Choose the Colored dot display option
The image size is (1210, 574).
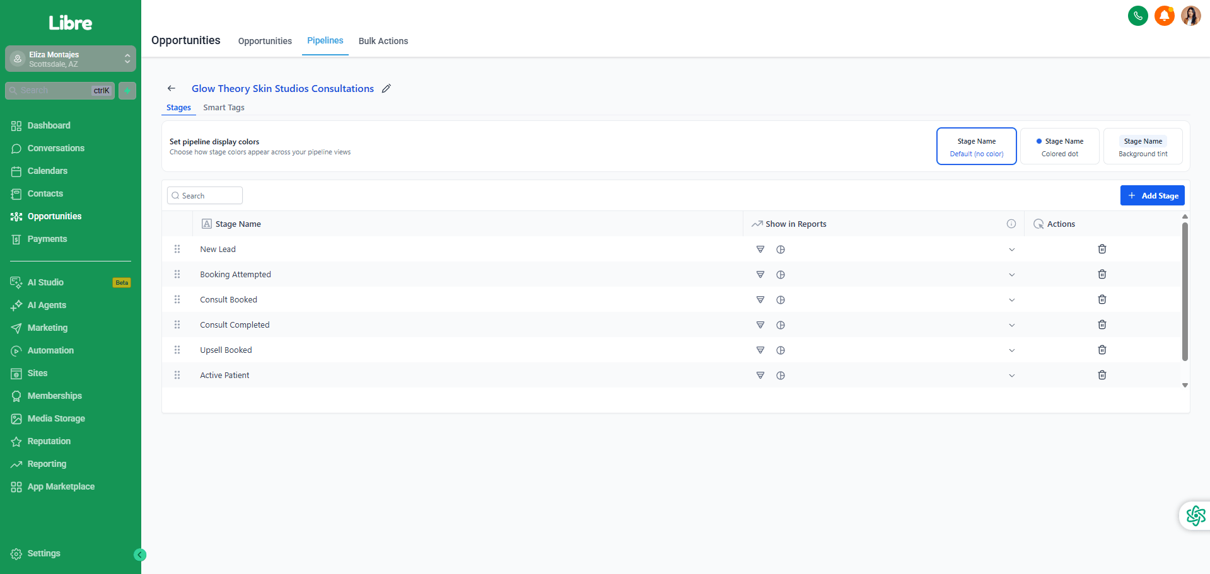1060,146
